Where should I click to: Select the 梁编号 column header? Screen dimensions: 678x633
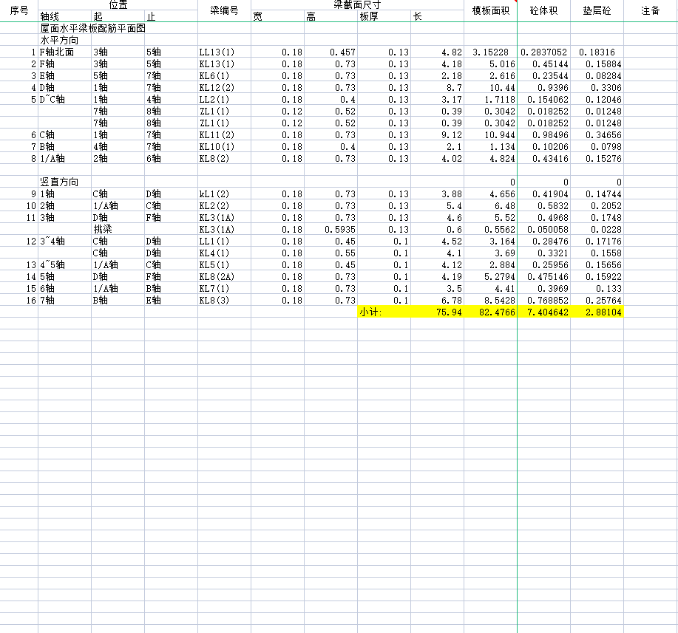click(x=224, y=10)
